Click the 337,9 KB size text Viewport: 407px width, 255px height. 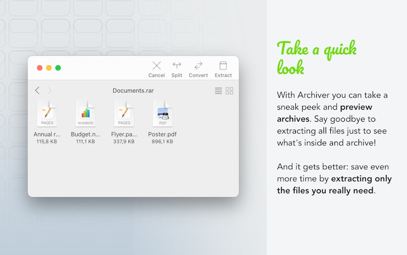[x=124, y=142]
